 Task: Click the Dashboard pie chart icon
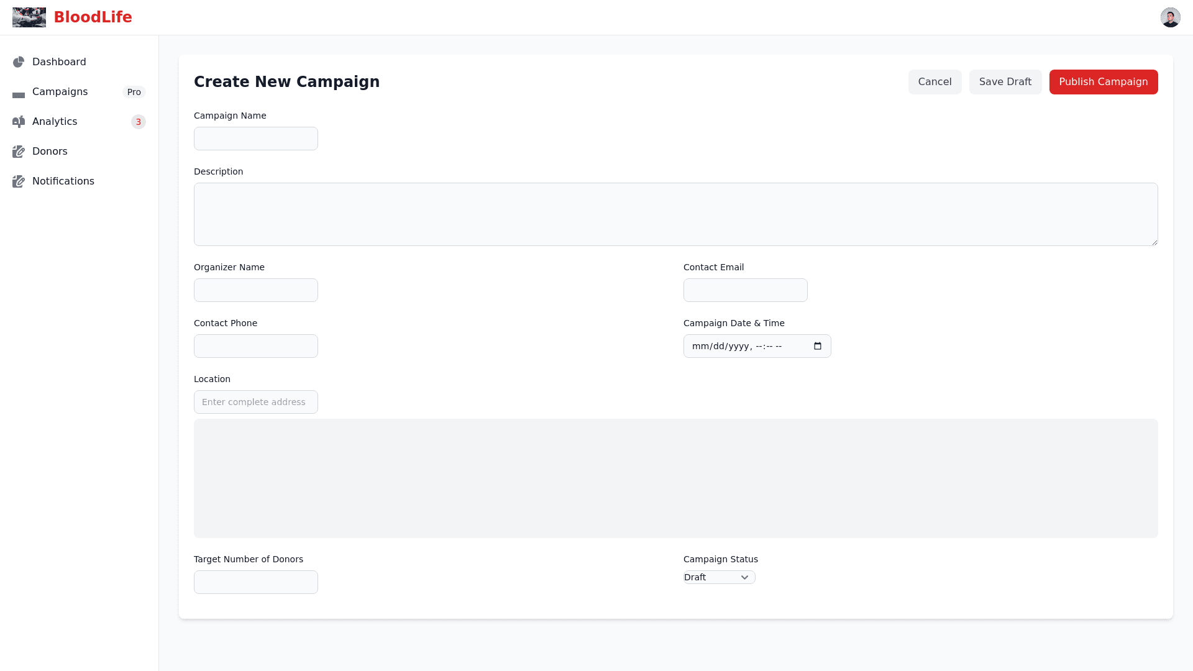[x=19, y=62]
